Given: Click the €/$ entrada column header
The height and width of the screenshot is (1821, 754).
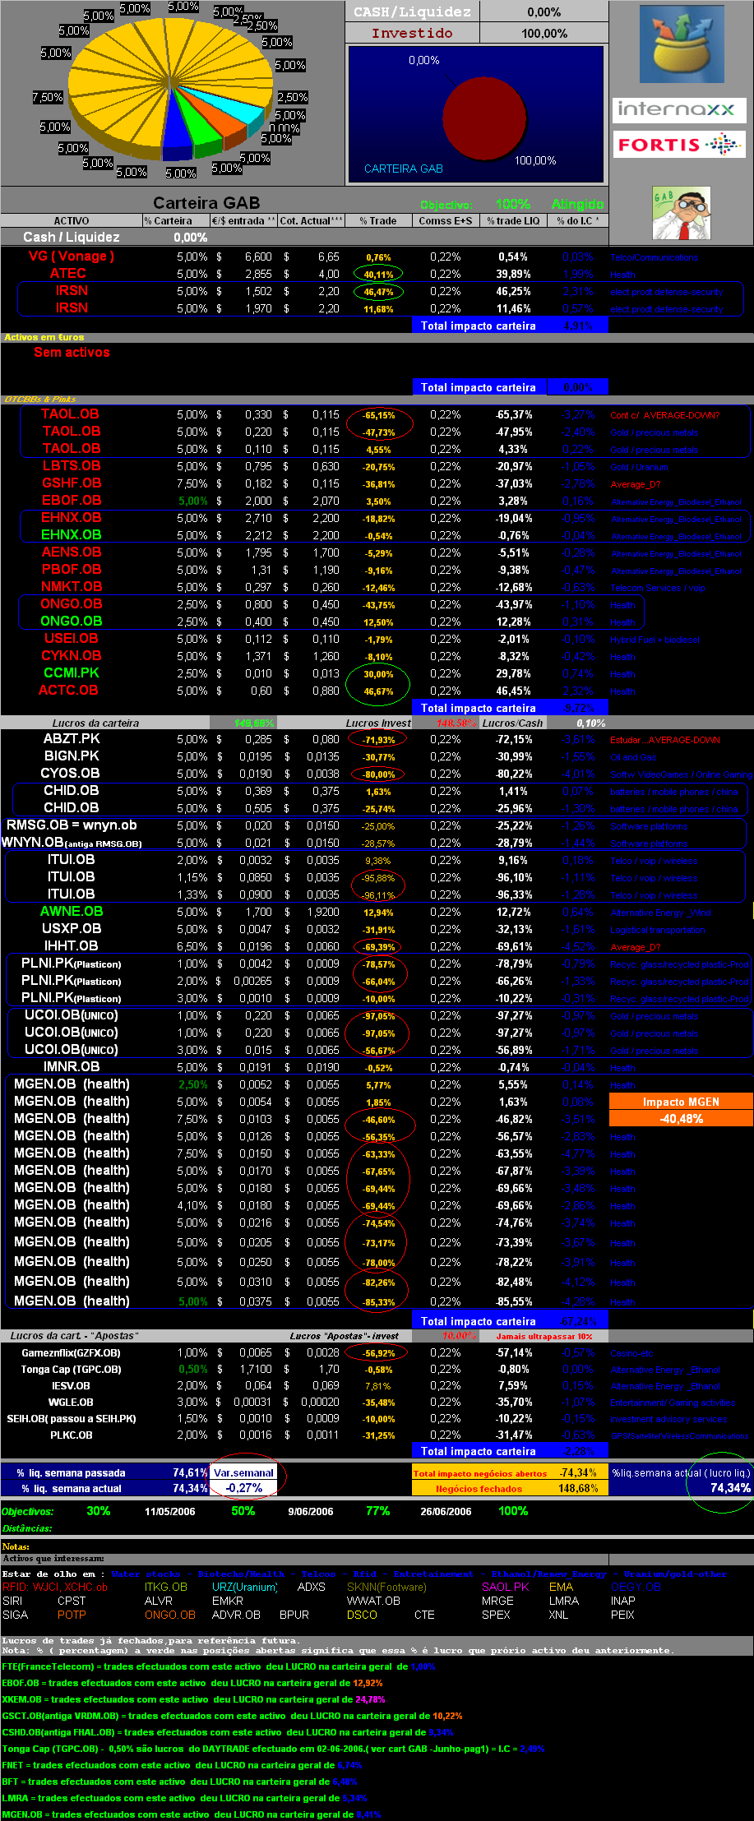Looking at the screenshot, I should point(243,220).
